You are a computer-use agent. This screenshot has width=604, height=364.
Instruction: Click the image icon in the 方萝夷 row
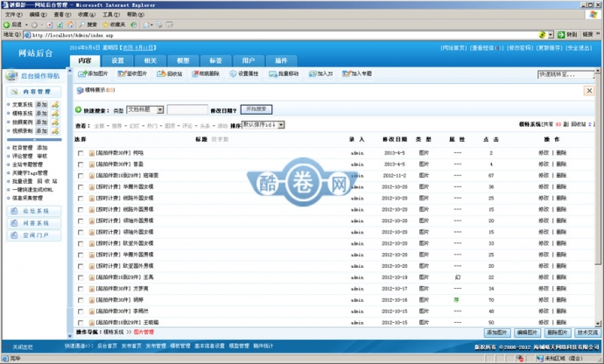(x=92, y=289)
